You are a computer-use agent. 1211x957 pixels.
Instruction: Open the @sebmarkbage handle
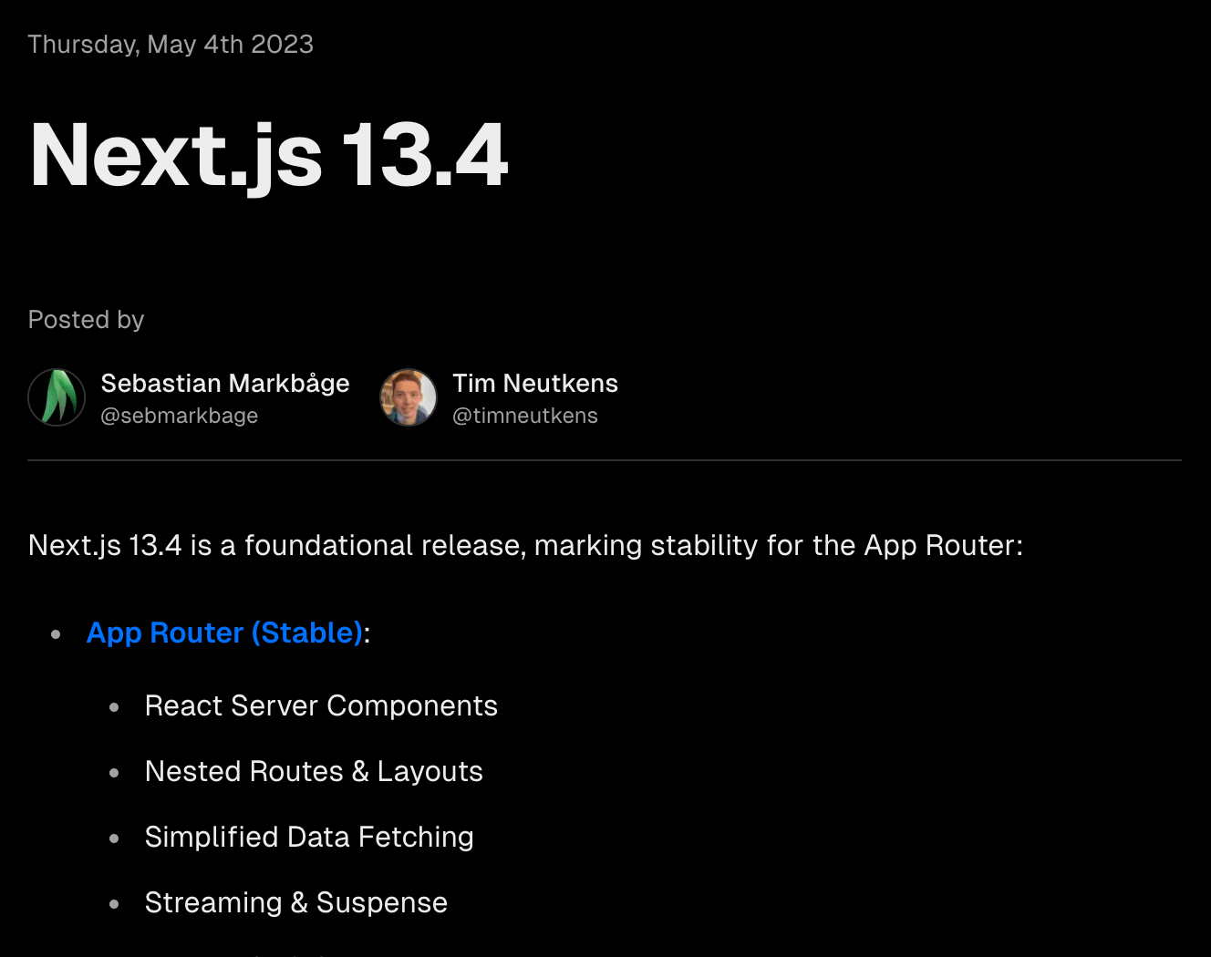point(179,416)
